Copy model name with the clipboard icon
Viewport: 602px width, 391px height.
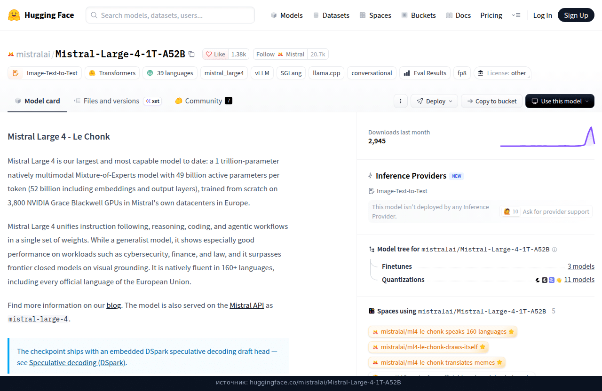[x=191, y=54]
